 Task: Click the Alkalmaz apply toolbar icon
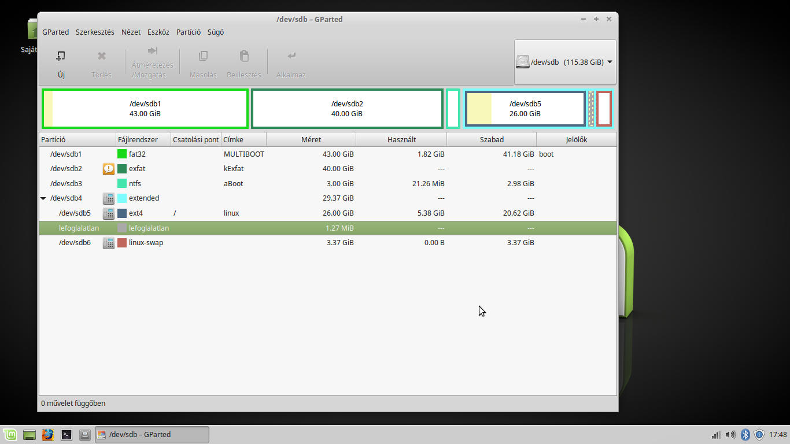point(291,56)
